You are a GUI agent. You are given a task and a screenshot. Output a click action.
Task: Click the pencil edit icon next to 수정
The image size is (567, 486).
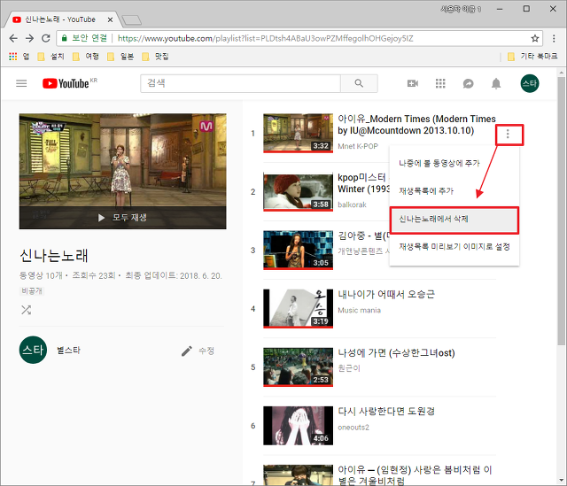click(x=187, y=351)
